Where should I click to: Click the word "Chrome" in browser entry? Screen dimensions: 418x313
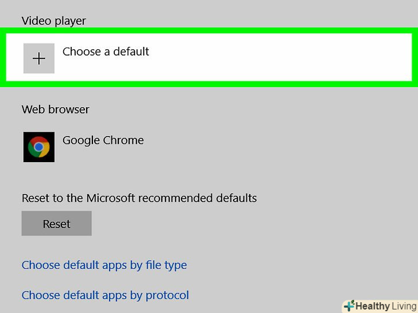124,140
